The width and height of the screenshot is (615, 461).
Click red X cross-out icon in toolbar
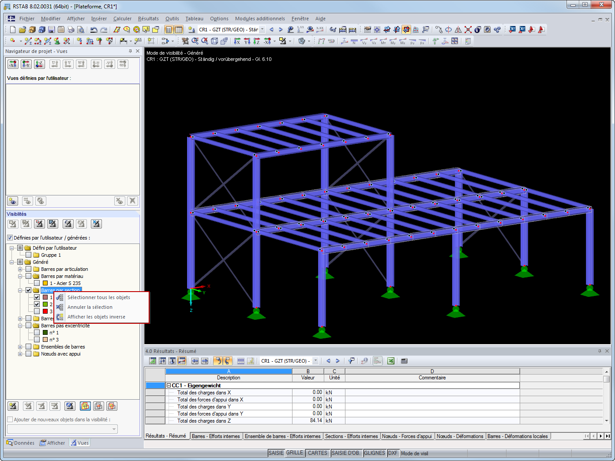click(x=468, y=30)
